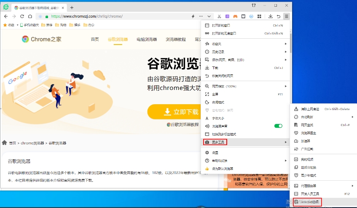
Task: Click the game controller toolbar icon
Action: [235, 16]
